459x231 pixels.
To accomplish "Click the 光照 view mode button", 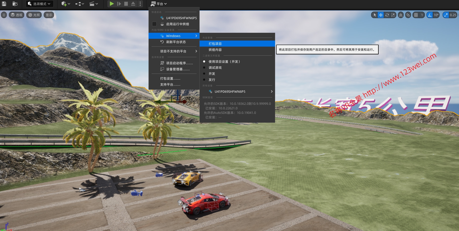I will [34, 15].
